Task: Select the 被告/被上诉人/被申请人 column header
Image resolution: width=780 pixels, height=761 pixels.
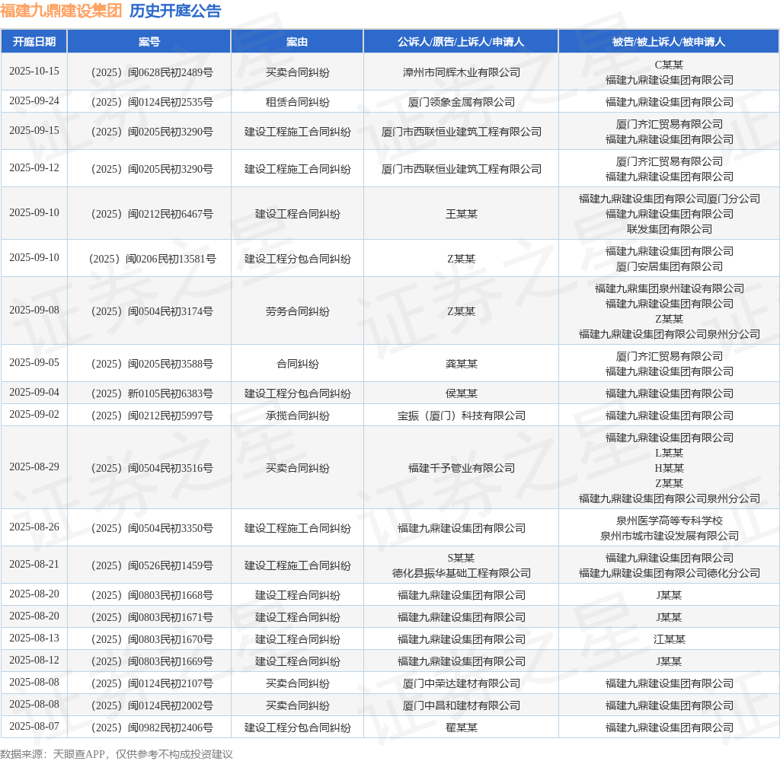Action: (669, 42)
